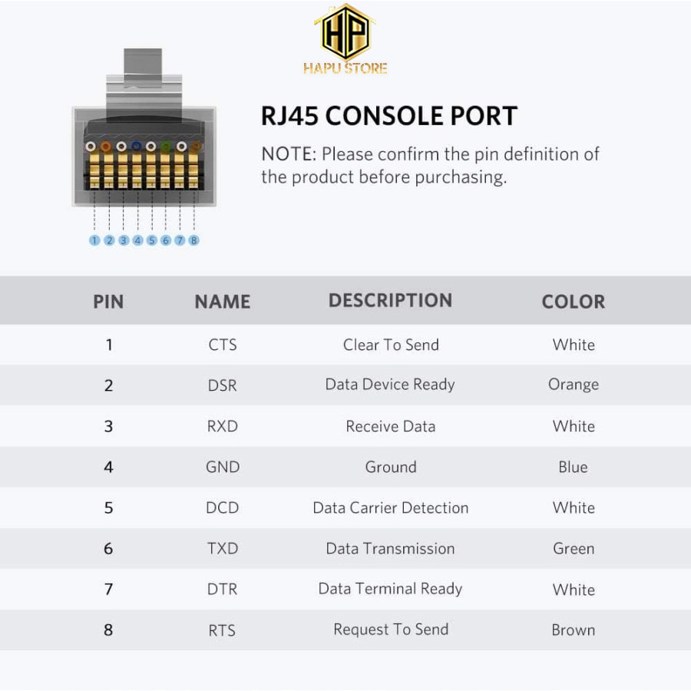The height and width of the screenshot is (691, 691).
Task: Click the COLOR column header
Action: (x=574, y=302)
